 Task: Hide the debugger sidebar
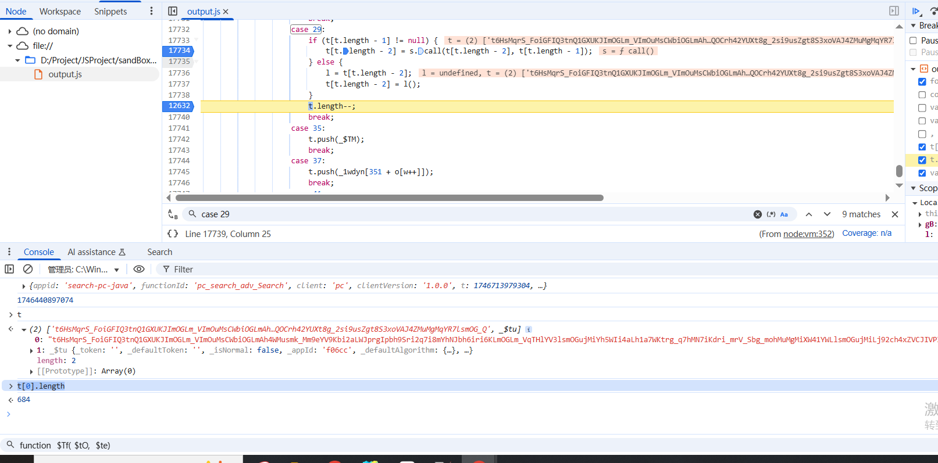point(894,11)
